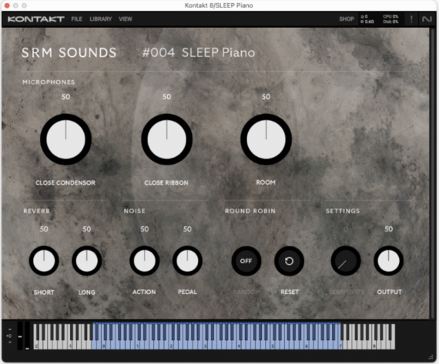Click the keyboard octave up arrow
This screenshot has width=439, height=364.
[x=10, y=329]
